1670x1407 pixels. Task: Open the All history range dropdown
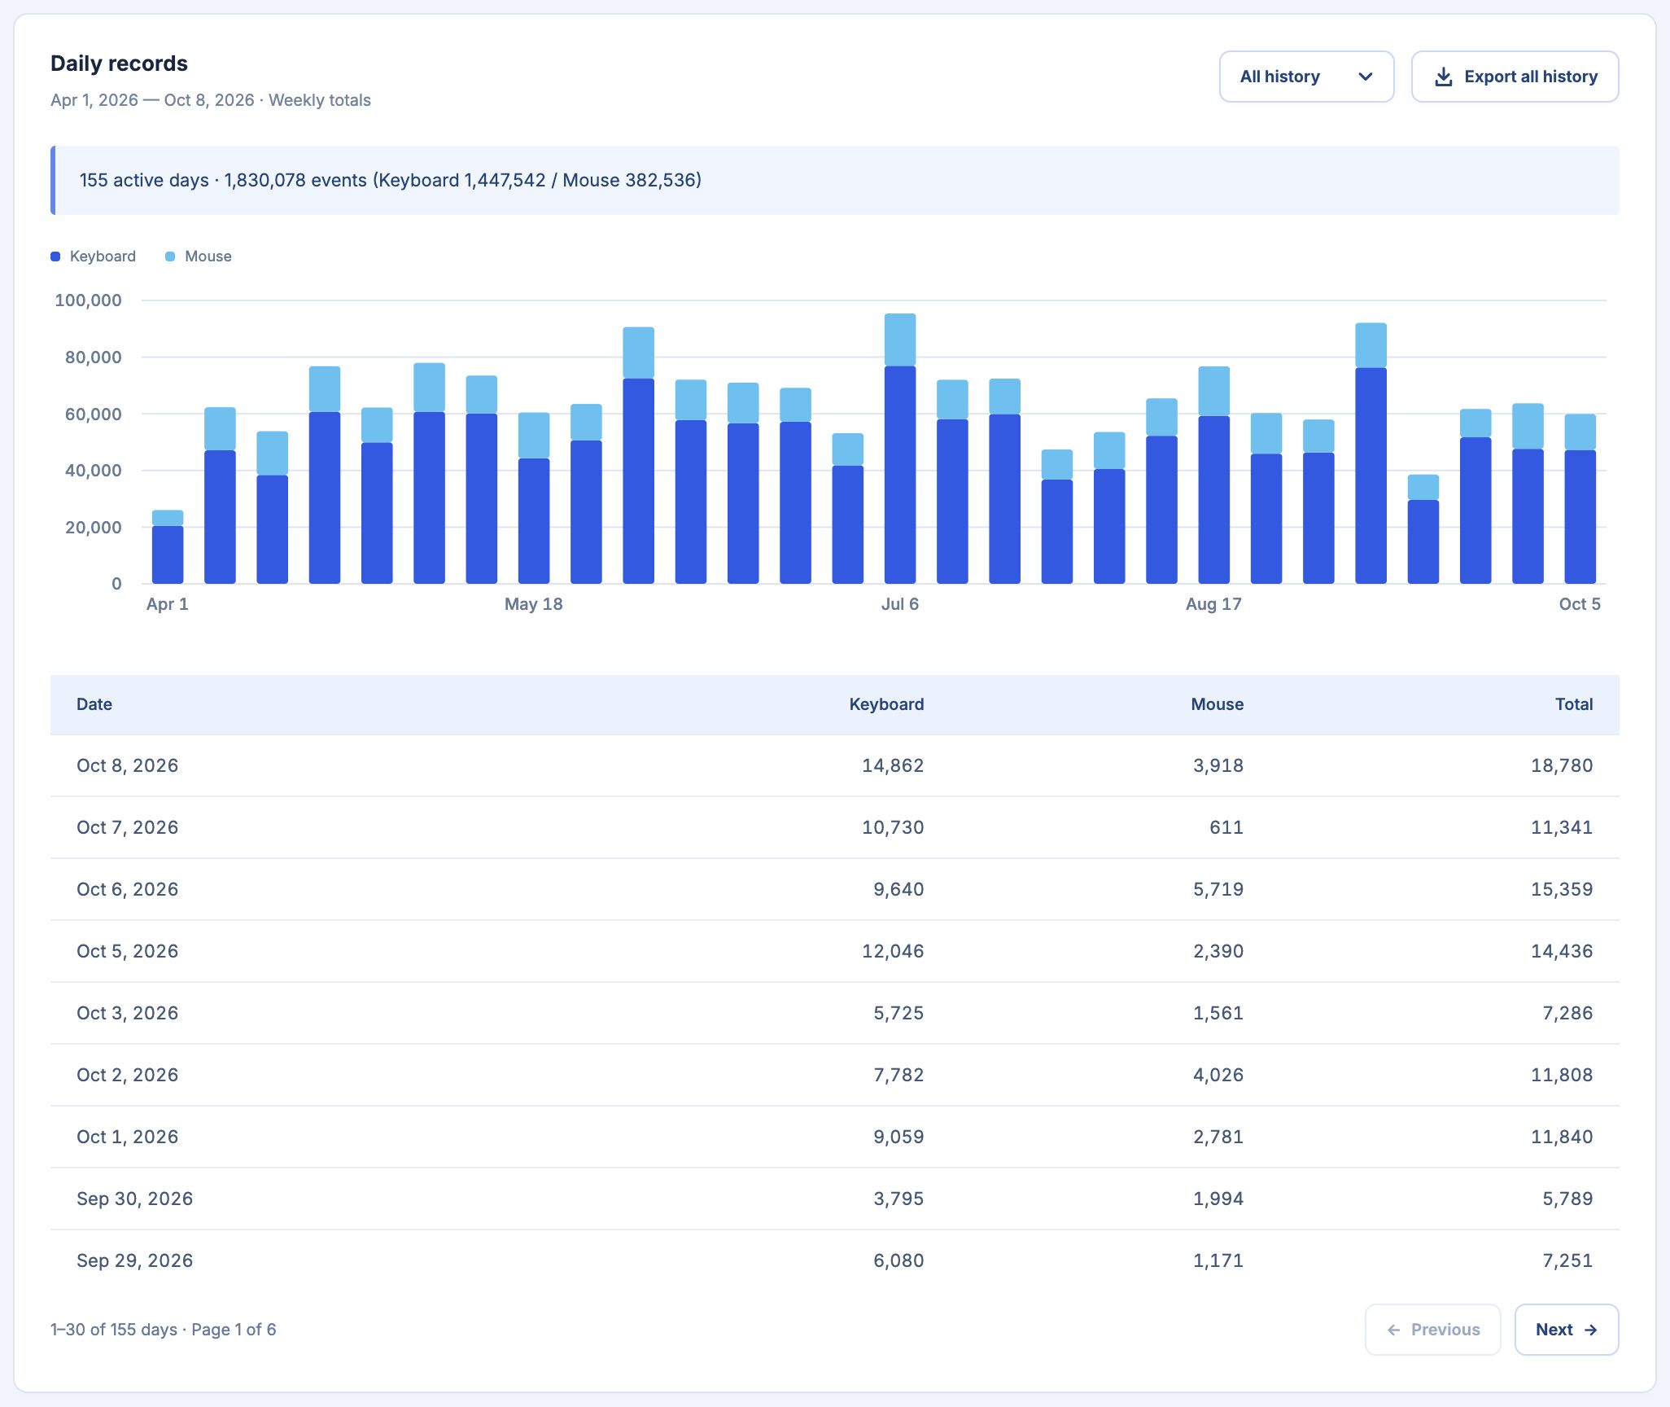[1306, 77]
